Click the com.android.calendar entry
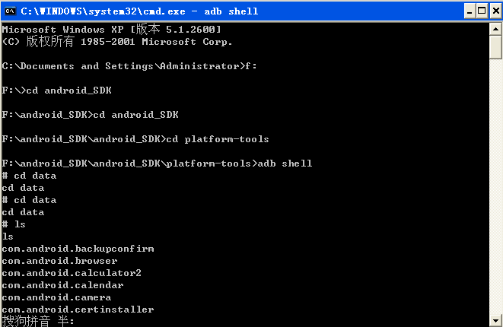The image size is (503, 327). tap(62, 285)
